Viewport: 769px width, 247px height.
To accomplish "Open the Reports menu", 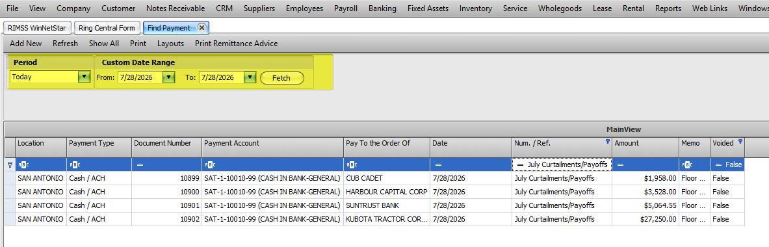I will click(668, 8).
